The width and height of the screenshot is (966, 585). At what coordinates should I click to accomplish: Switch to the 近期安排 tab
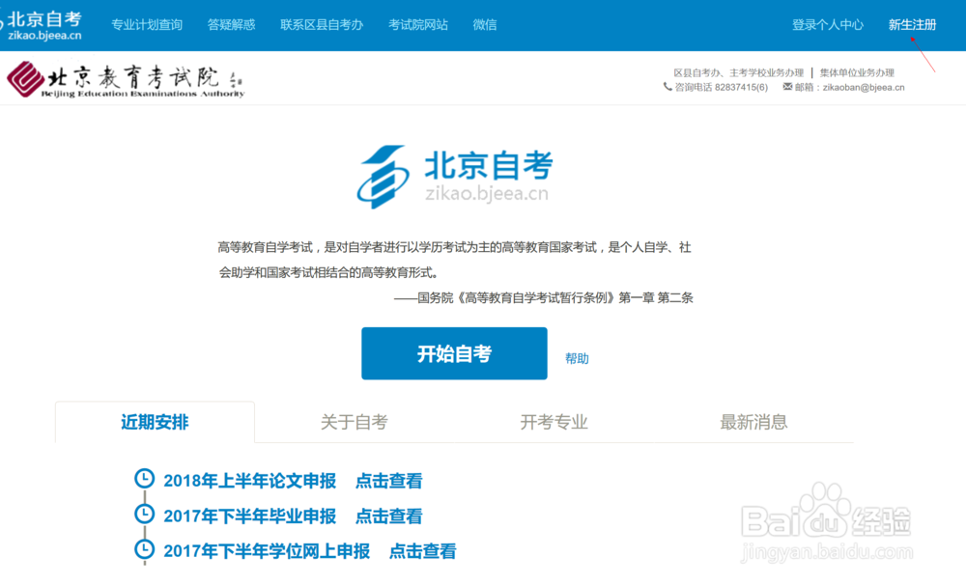[155, 422]
